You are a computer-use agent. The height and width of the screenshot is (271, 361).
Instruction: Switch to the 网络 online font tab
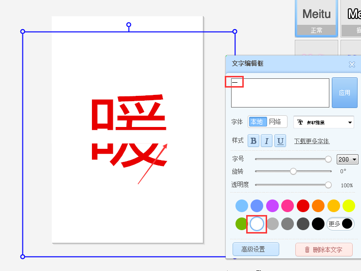275,122
